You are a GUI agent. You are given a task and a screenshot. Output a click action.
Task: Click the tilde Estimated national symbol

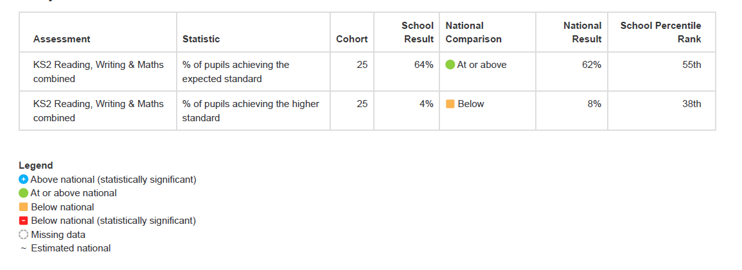pyautogui.click(x=23, y=248)
